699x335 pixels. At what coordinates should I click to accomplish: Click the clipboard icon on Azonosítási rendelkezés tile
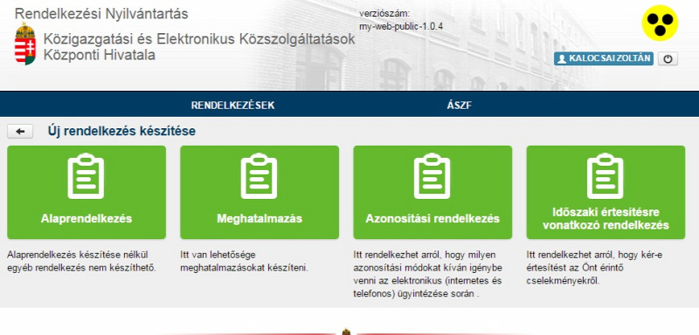click(x=432, y=175)
